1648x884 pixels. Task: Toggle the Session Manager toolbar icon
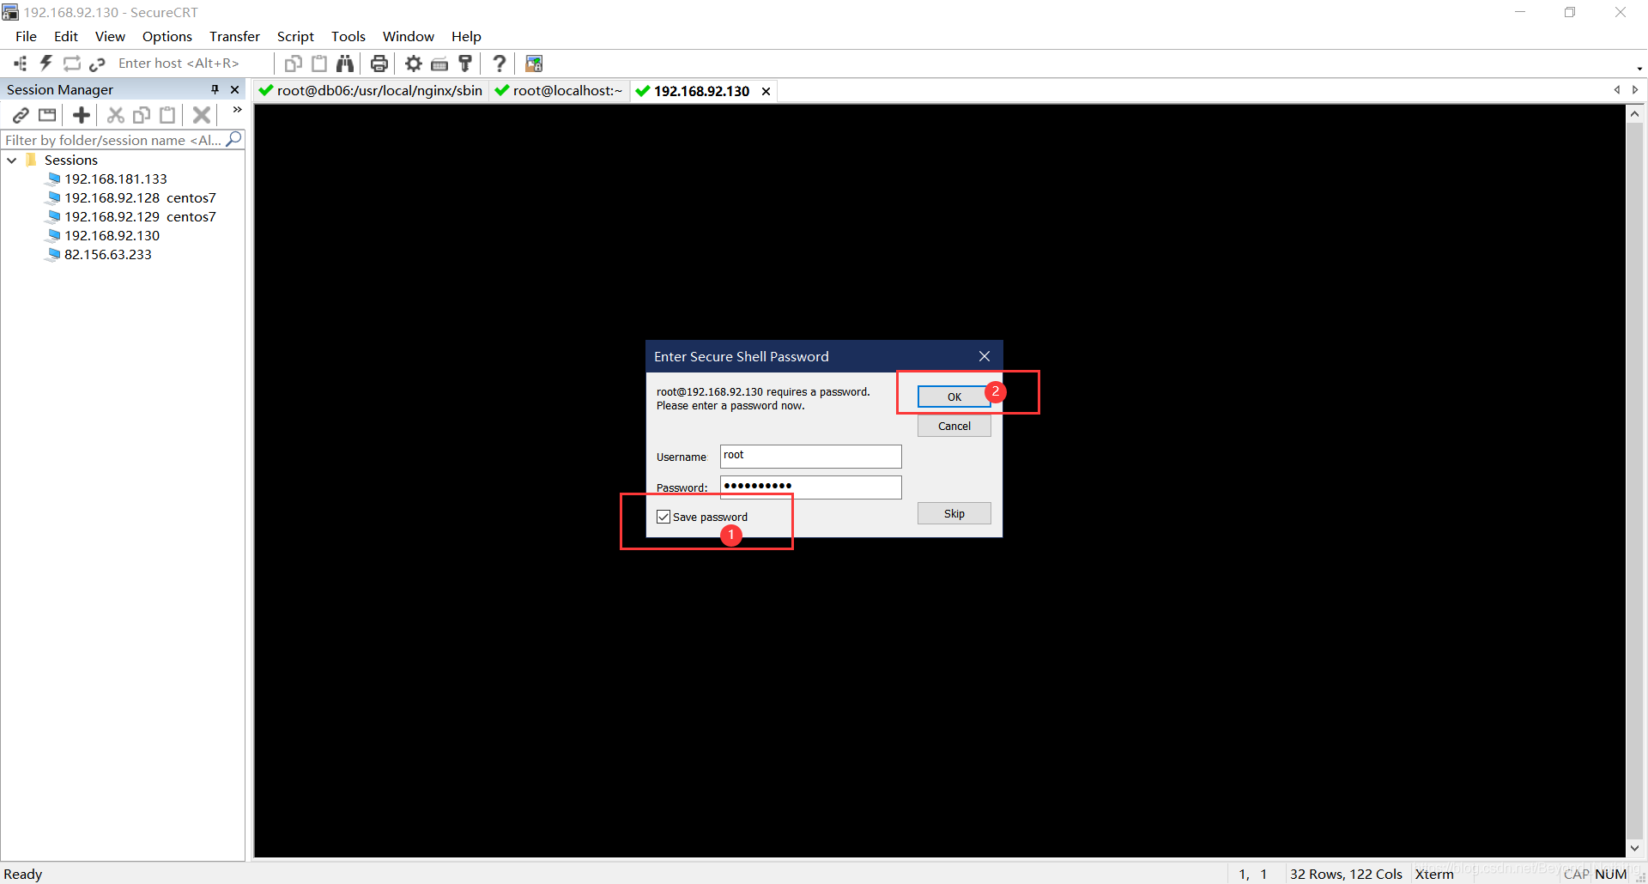[x=21, y=64]
